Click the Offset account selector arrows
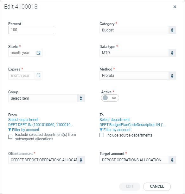The height and width of the screenshot is (194, 185). point(81,160)
